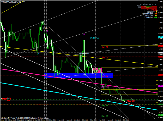Click the Fibonacci '100.0' level label
This screenshot has height=121, width=163.
point(156,67)
